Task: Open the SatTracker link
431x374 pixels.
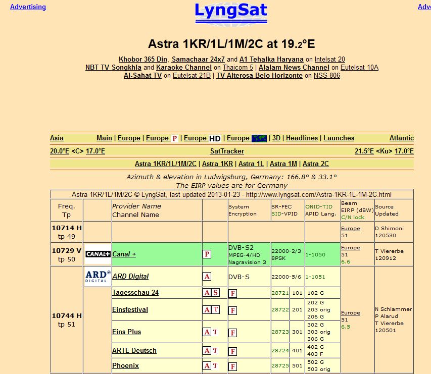Action: tap(227, 151)
